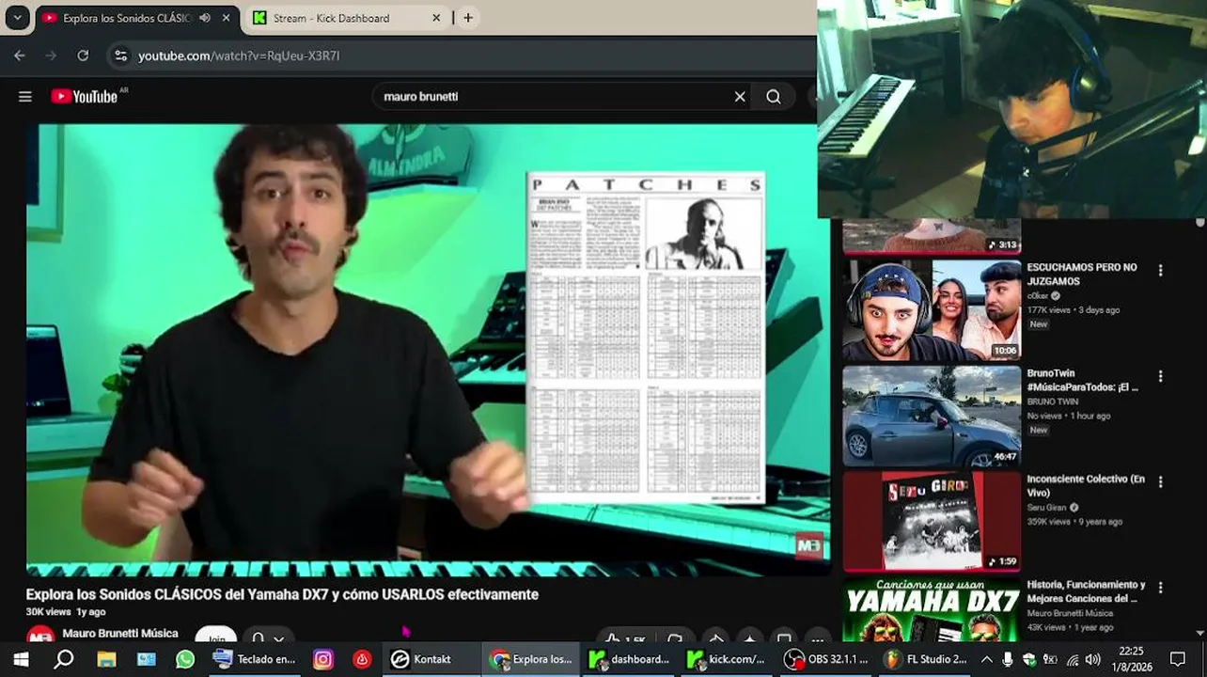Open options for Inconsciente Colectivo video

coord(1160,481)
